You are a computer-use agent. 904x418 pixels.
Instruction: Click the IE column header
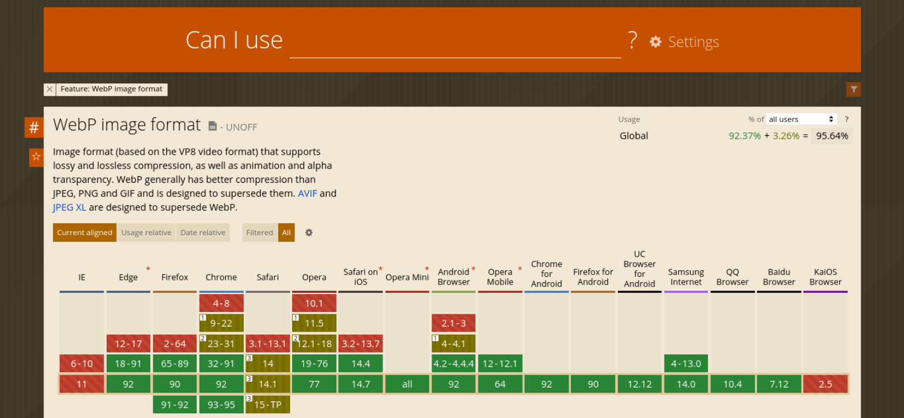tap(82, 277)
